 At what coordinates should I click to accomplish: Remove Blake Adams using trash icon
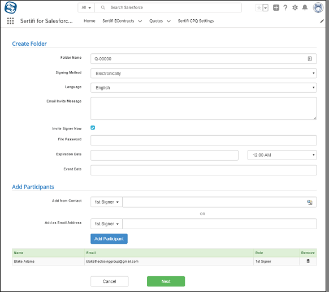(x=308, y=261)
